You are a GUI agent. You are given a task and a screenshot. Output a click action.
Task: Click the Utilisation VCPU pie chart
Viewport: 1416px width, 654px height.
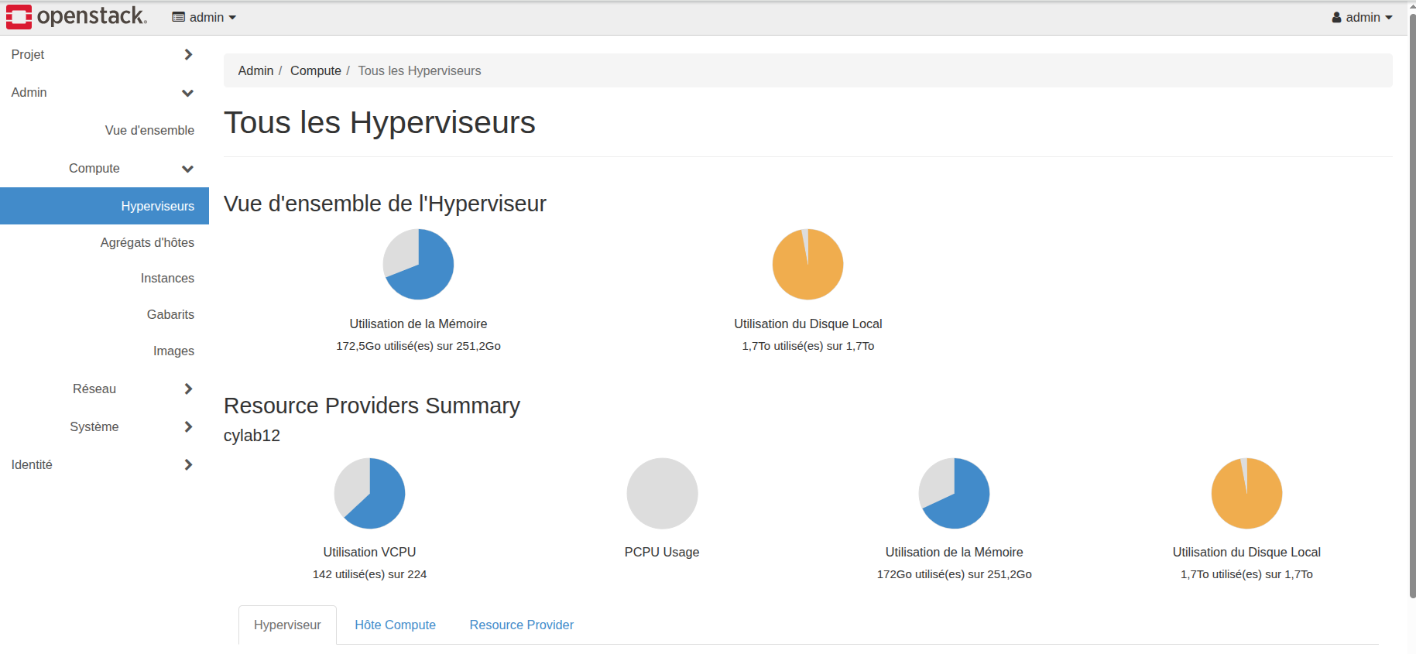(x=369, y=493)
